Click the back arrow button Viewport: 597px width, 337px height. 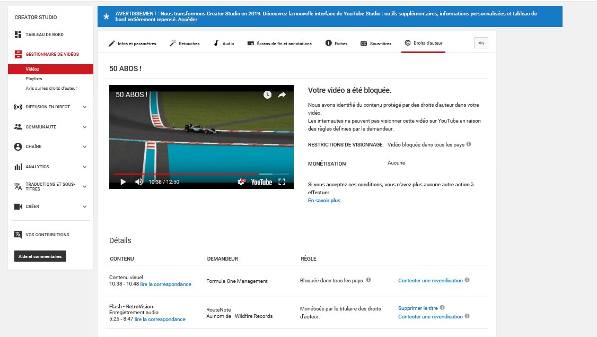[x=481, y=43]
